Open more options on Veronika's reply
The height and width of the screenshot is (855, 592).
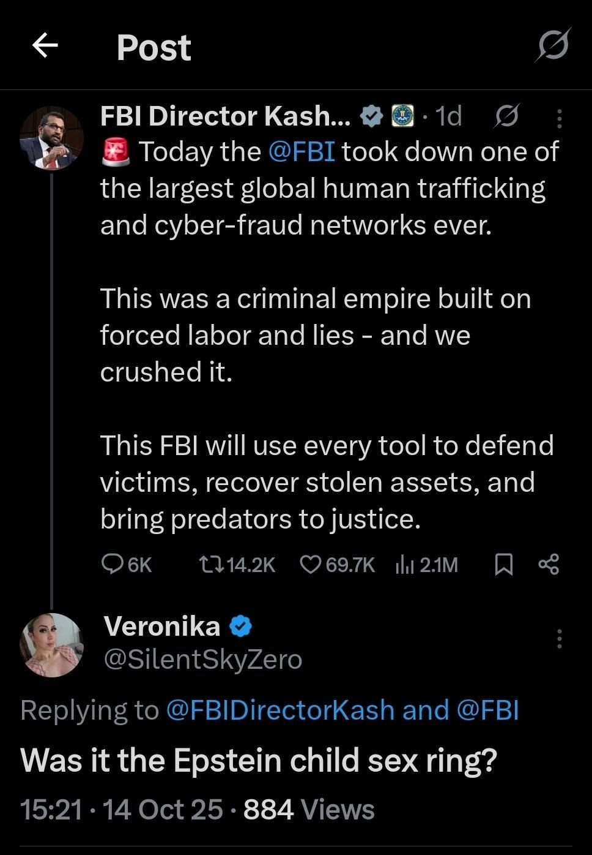pyautogui.click(x=559, y=638)
